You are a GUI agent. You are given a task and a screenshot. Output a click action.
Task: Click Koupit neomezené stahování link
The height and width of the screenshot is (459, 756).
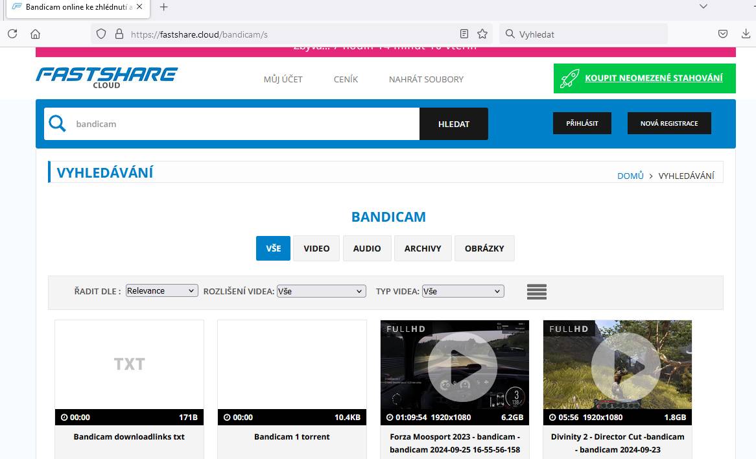pyautogui.click(x=654, y=78)
